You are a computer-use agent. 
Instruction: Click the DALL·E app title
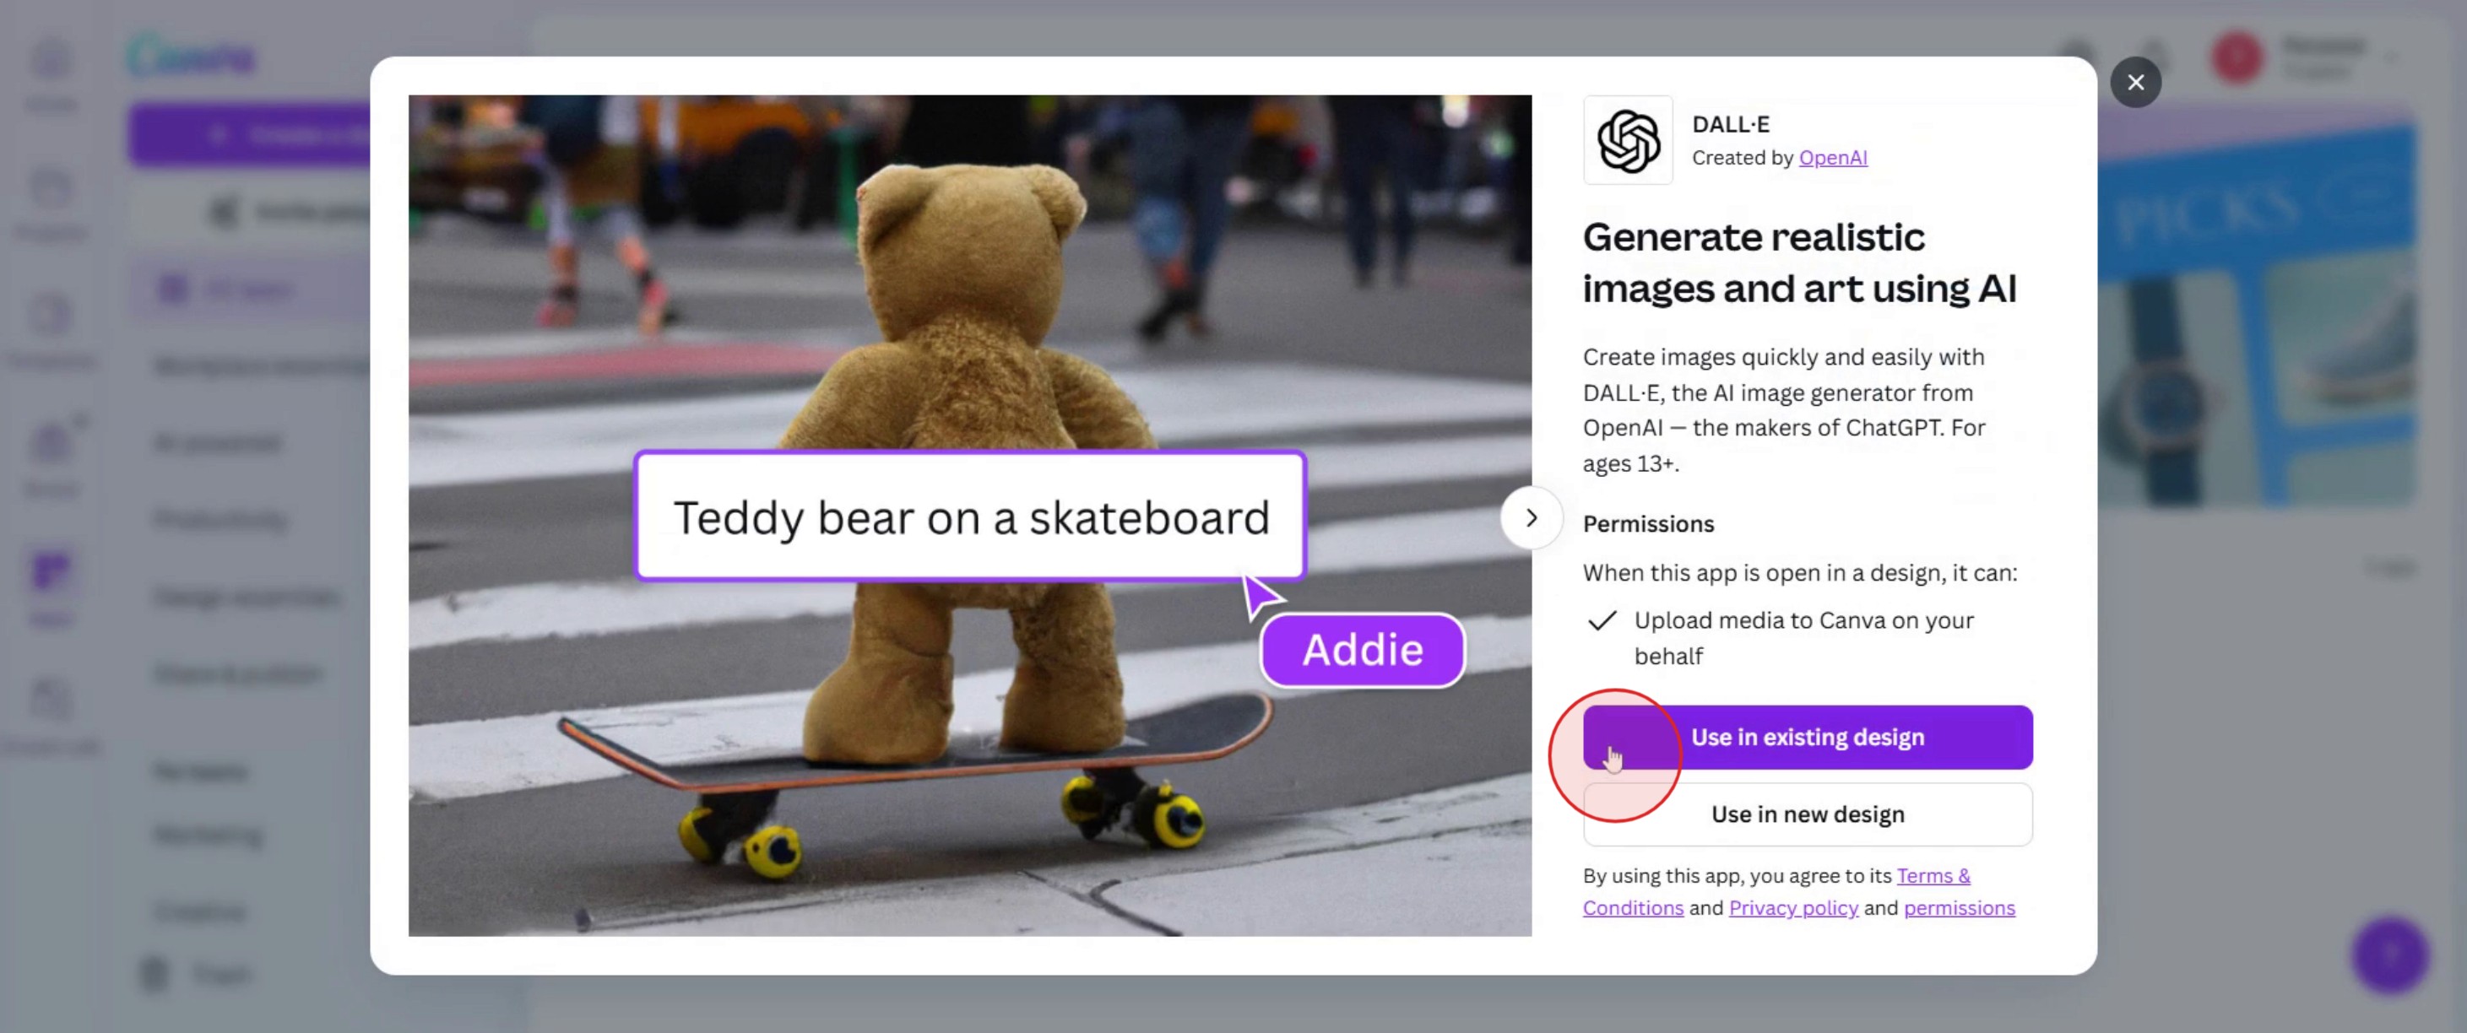pyautogui.click(x=1731, y=124)
